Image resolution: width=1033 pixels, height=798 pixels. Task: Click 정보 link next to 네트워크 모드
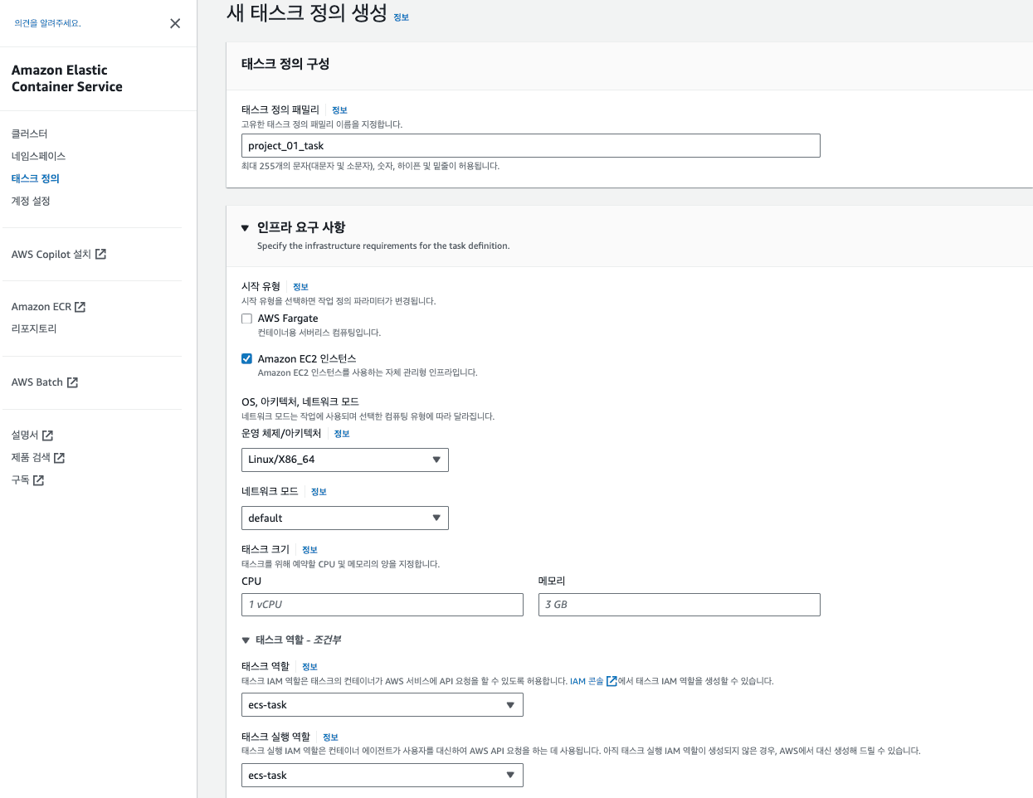tap(319, 492)
